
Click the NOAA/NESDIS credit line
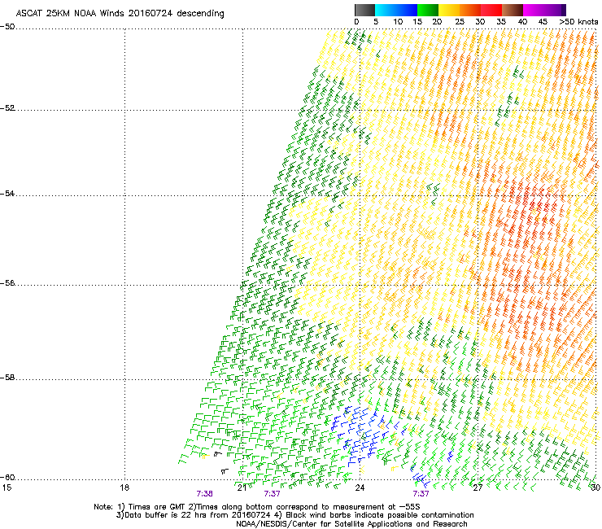pyautogui.click(x=351, y=524)
